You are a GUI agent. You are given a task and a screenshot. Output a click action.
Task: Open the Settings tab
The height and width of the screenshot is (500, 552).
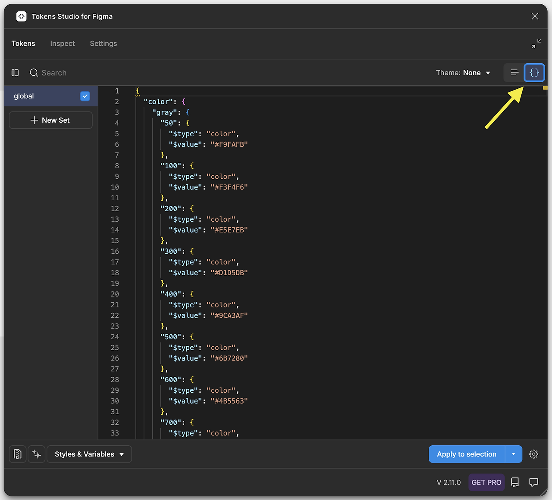click(x=103, y=43)
